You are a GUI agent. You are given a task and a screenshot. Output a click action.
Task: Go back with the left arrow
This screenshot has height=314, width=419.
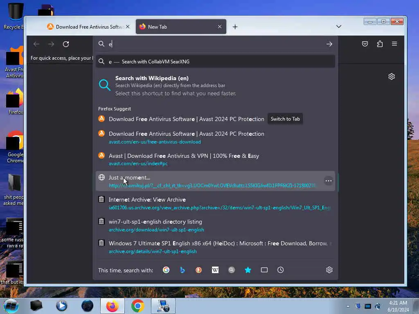pos(36,44)
